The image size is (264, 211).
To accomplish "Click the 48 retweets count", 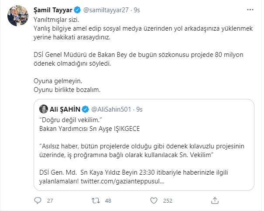I will (109, 200).
